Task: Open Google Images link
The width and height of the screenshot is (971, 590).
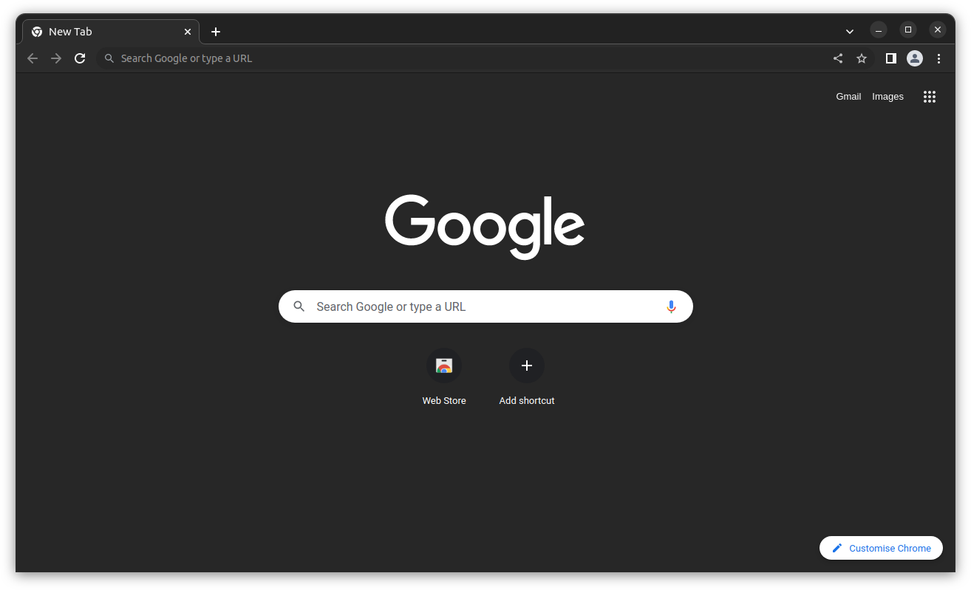Action: [887, 96]
